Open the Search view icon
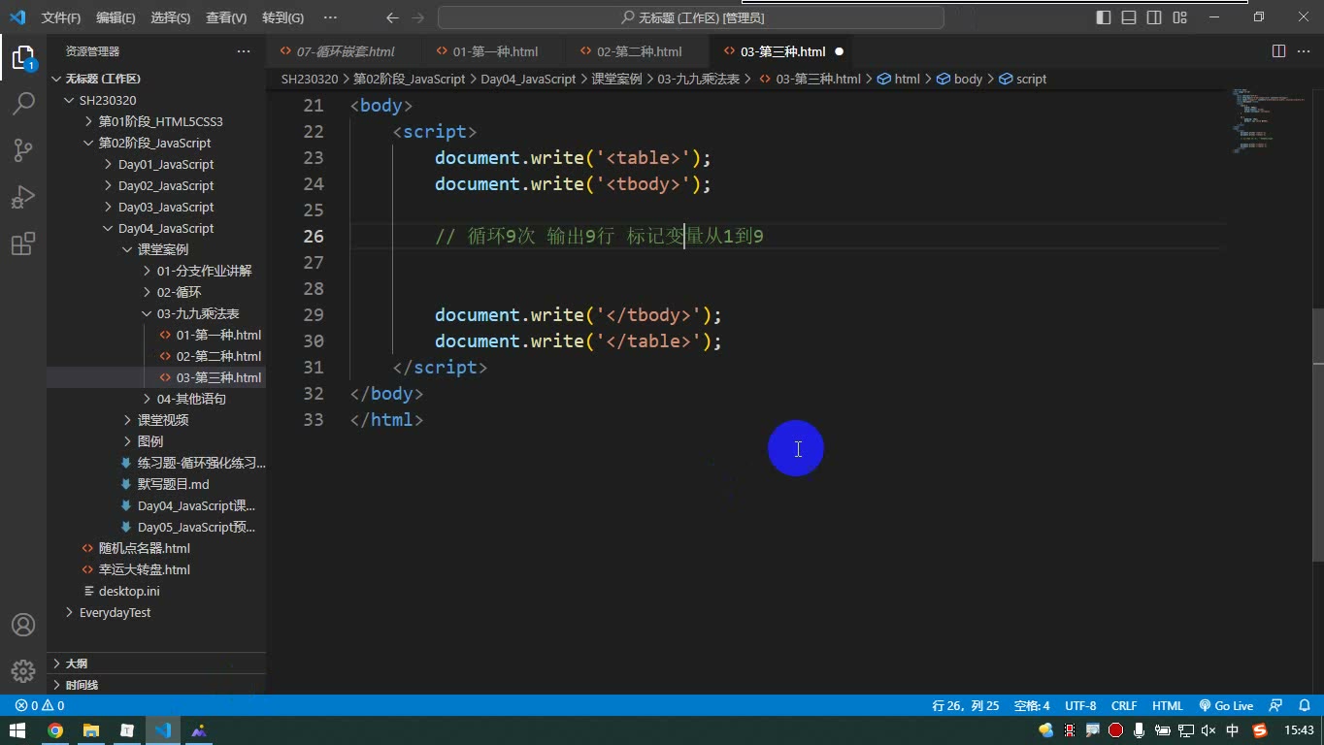1324x745 pixels. (22, 103)
